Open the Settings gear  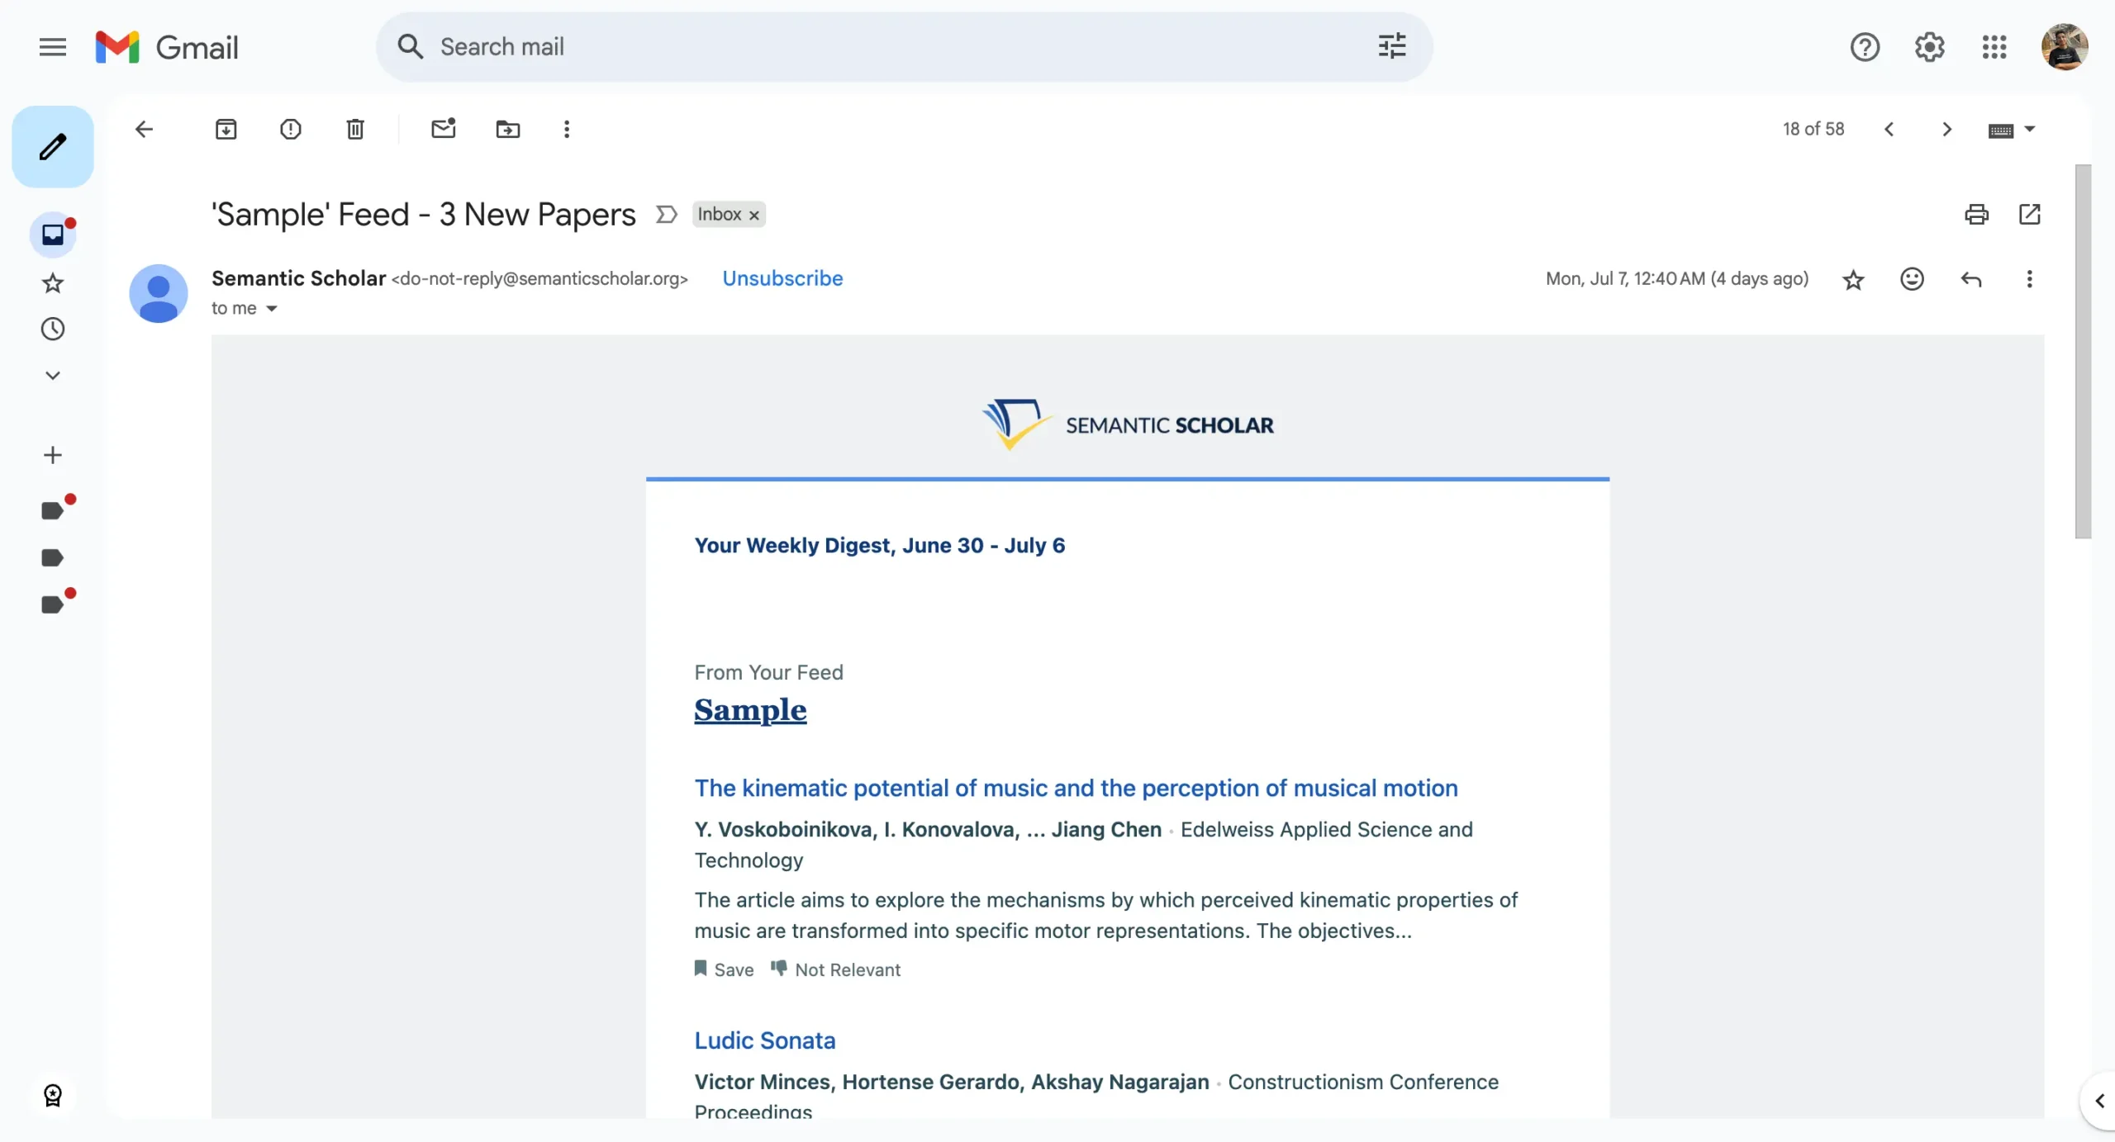(1929, 47)
